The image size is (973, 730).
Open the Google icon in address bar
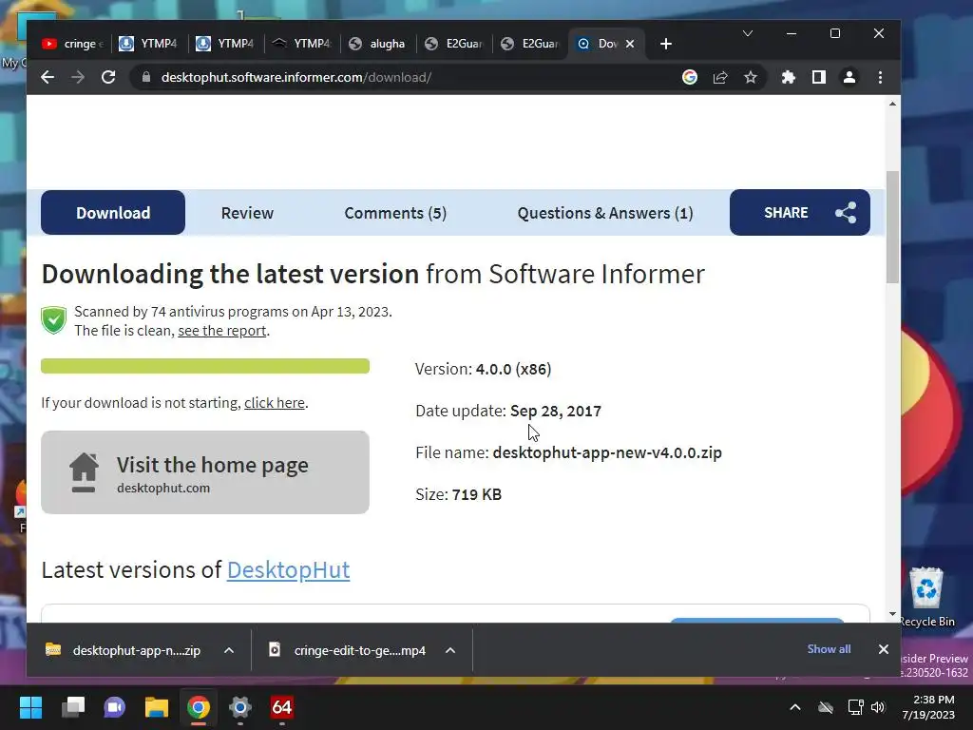pos(690,78)
